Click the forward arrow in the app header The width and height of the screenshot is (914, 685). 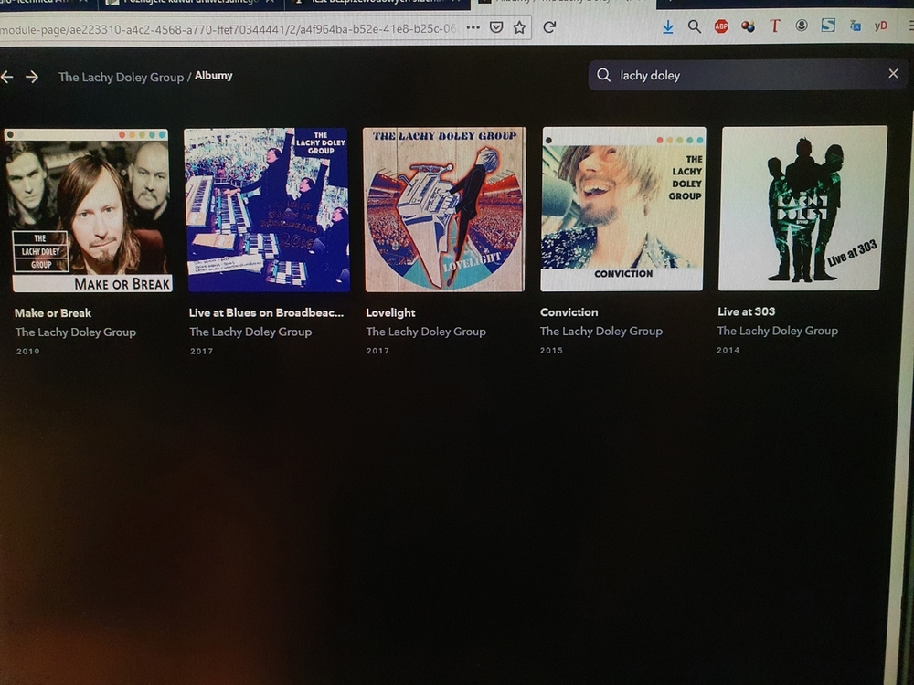point(32,78)
